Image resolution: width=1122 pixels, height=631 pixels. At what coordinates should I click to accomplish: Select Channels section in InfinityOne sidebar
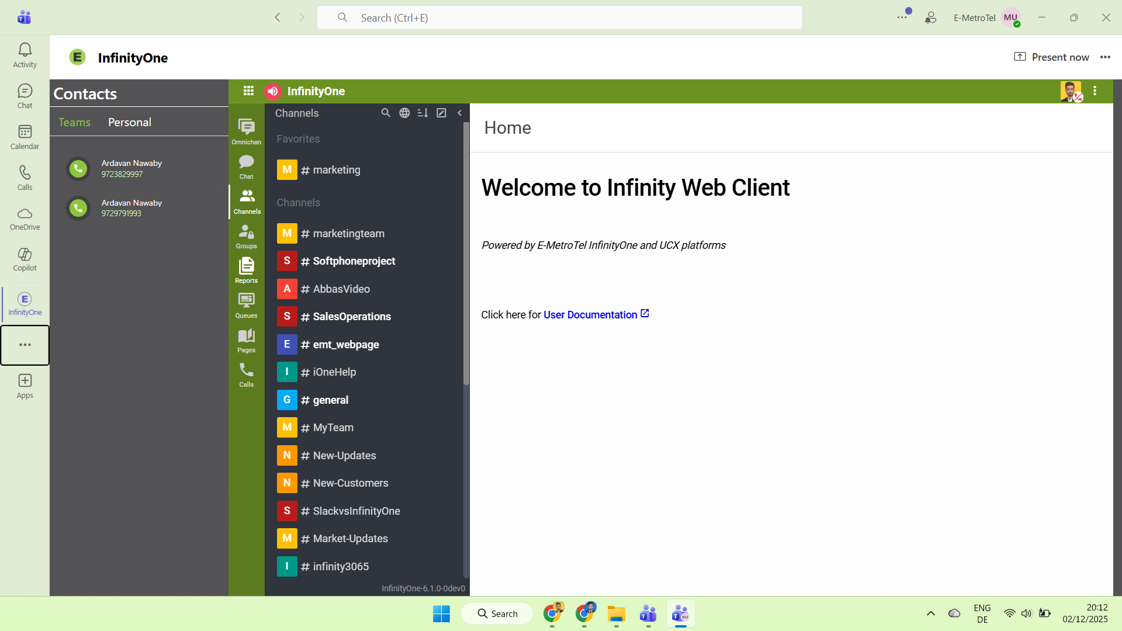247,202
